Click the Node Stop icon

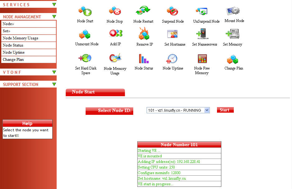(115, 11)
